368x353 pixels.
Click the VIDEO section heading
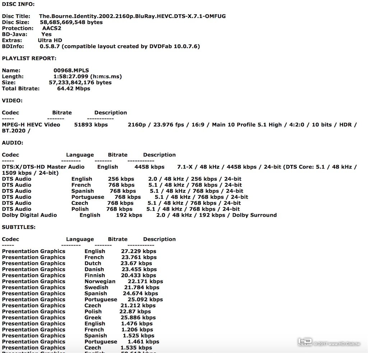tap(12, 101)
